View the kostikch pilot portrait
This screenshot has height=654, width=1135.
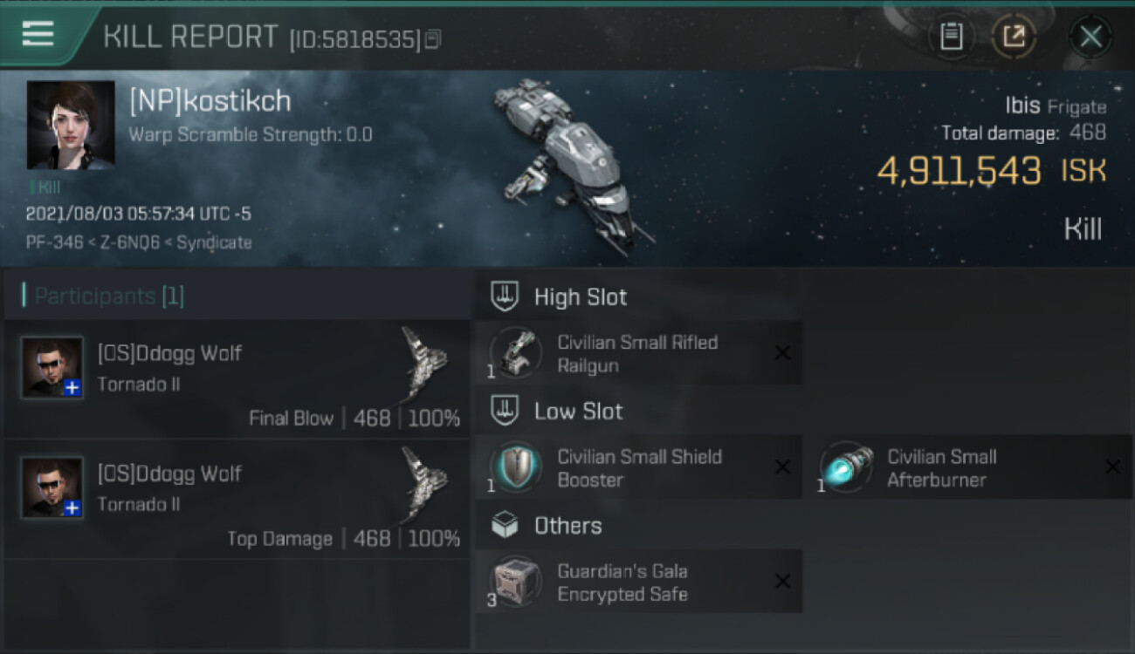coord(71,125)
